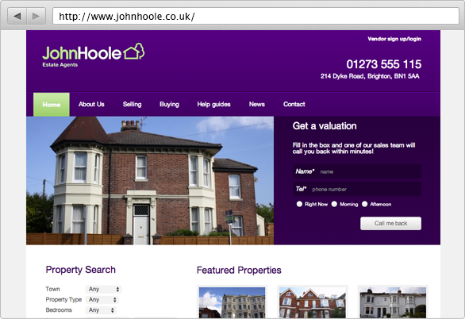Open the Selling page
The width and height of the screenshot is (465, 319).
point(132,105)
